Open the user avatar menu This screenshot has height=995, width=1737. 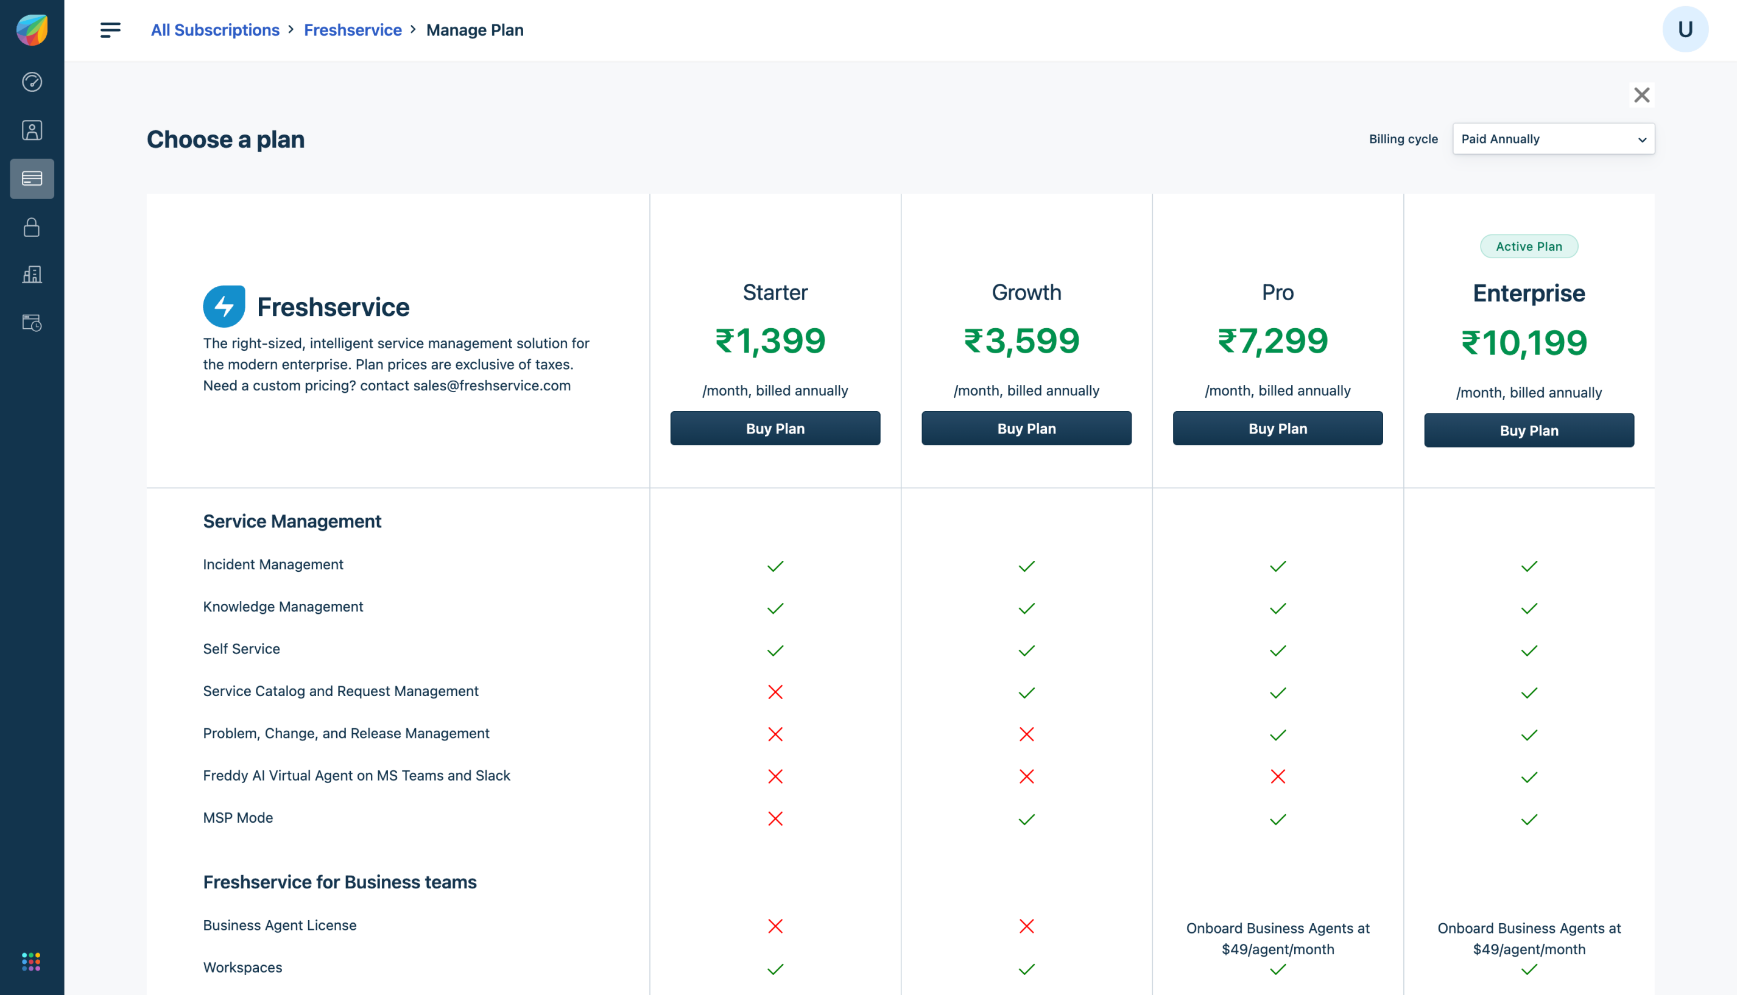pyautogui.click(x=1685, y=29)
